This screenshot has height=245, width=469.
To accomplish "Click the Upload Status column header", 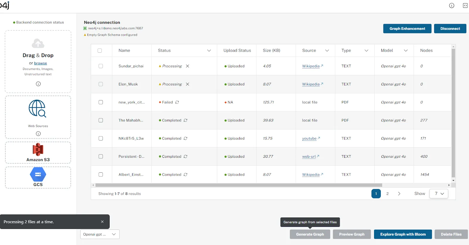I will [237, 51].
